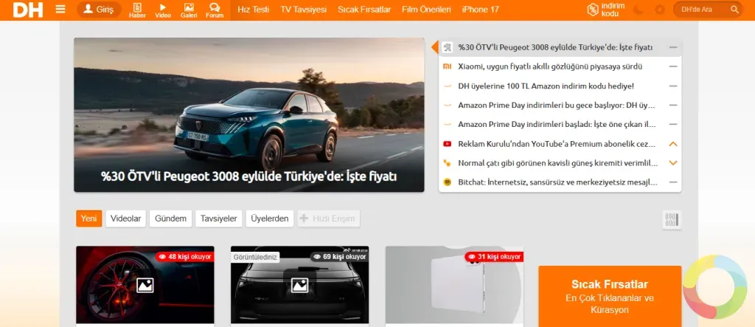The image size is (755, 327).
Task: Switch to the Üyelerden tab
Action: click(x=270, y=218)
